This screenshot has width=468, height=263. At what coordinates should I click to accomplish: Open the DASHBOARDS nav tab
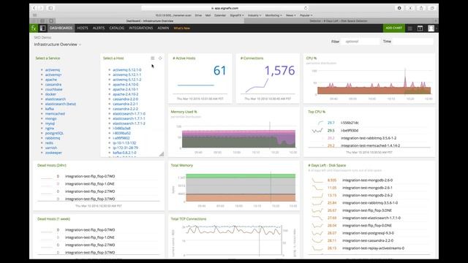[61, 28]
